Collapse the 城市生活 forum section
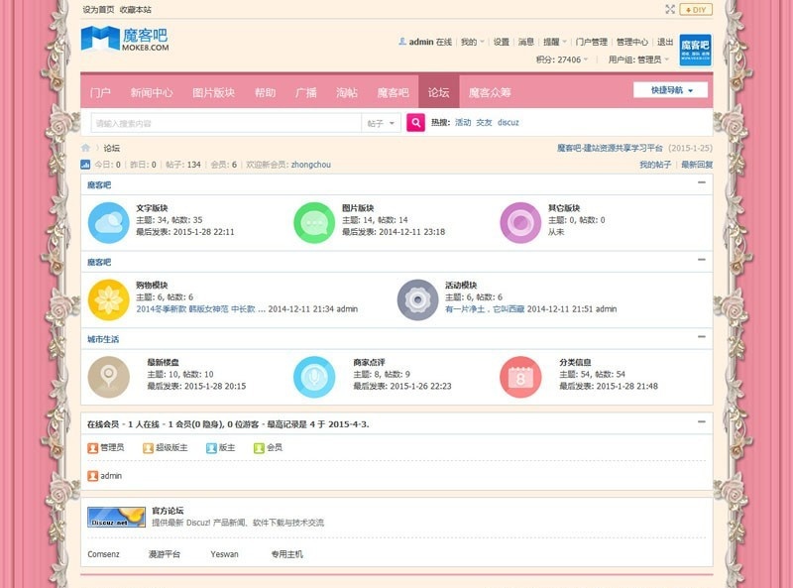This screenshot has height=588, width=793. (x=702, y=337)
